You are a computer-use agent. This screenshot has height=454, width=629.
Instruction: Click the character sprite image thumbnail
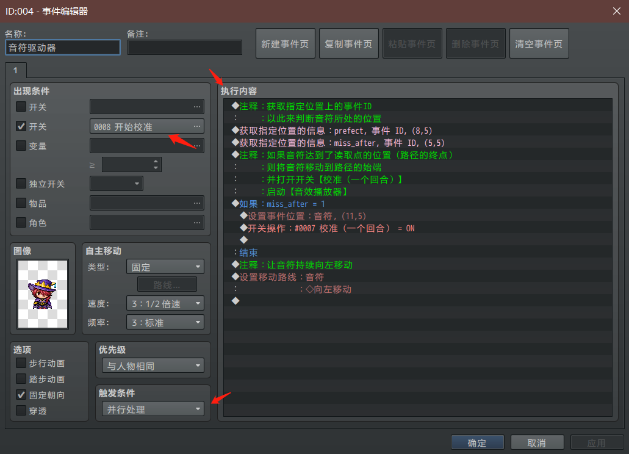[43, 294]
